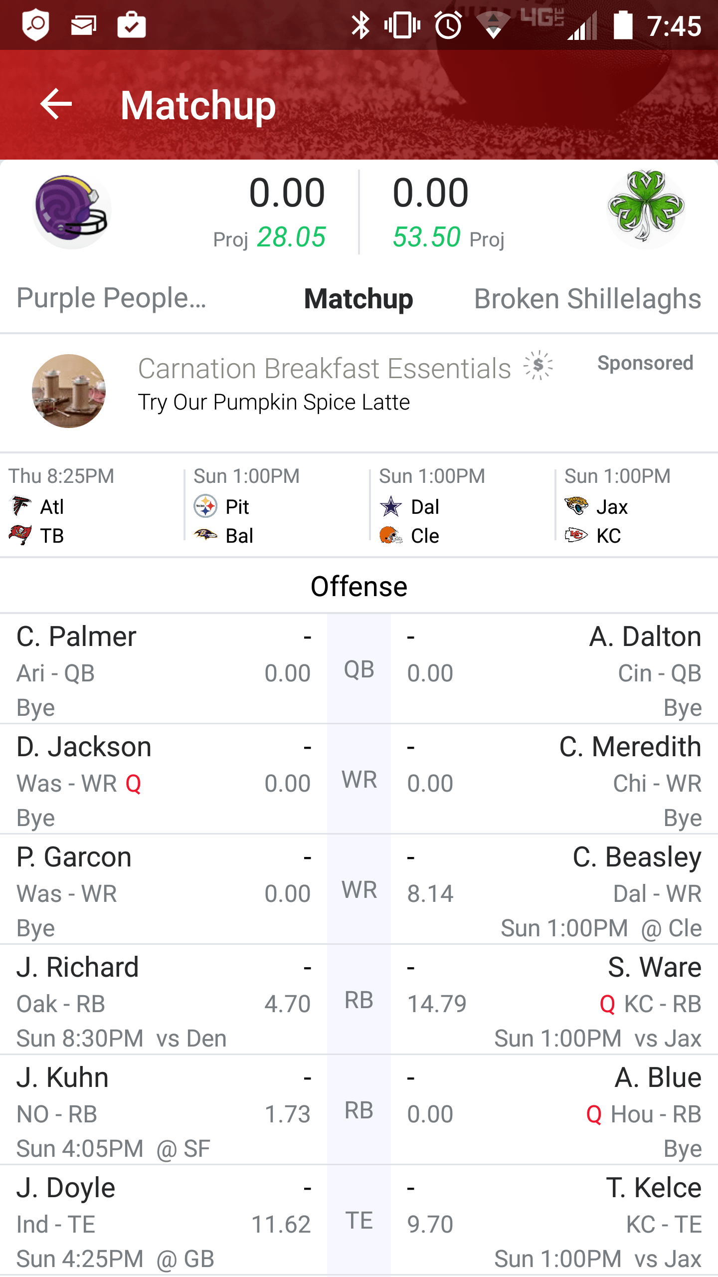Open Broken Shillelaghs shamrock team logo
This screenshot has height=1277, width=718.
tap(646, 209)
